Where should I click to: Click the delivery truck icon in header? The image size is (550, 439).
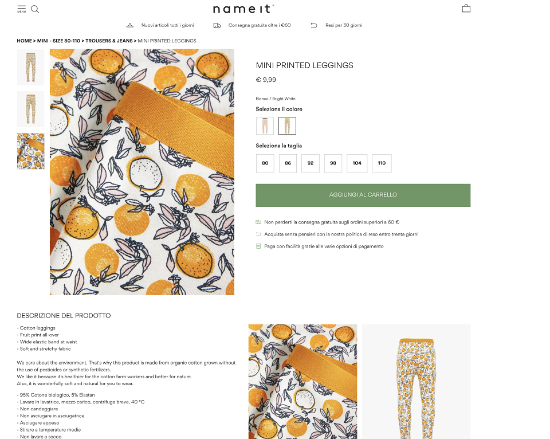(217, 26)
